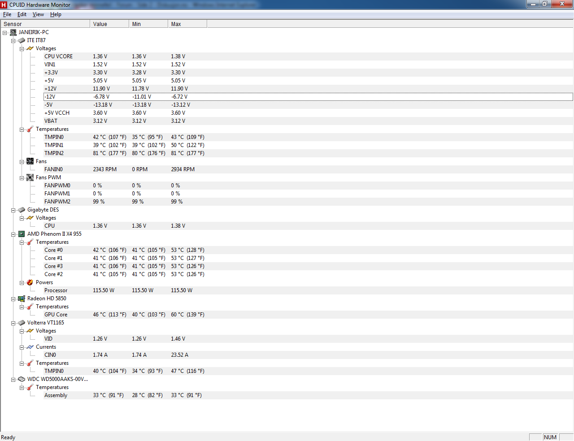The width and height of the screenshot is (574, 441).
Task: Select the +5V VCCH row
Action: click(x=308, y=113)
